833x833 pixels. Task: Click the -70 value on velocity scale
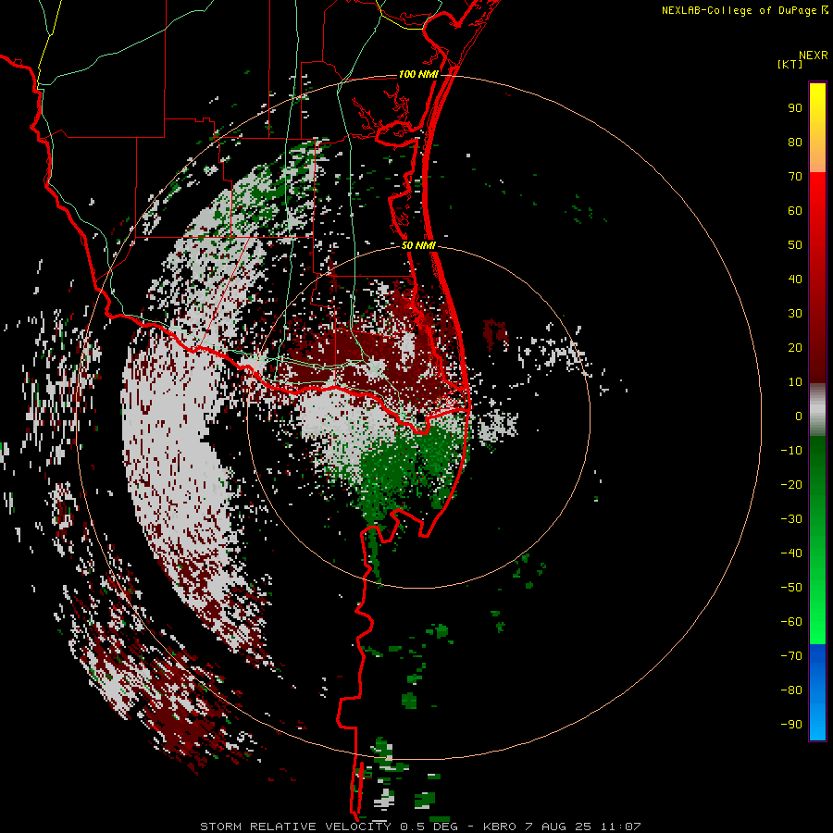pyautogui.click(x=791, y=656)
